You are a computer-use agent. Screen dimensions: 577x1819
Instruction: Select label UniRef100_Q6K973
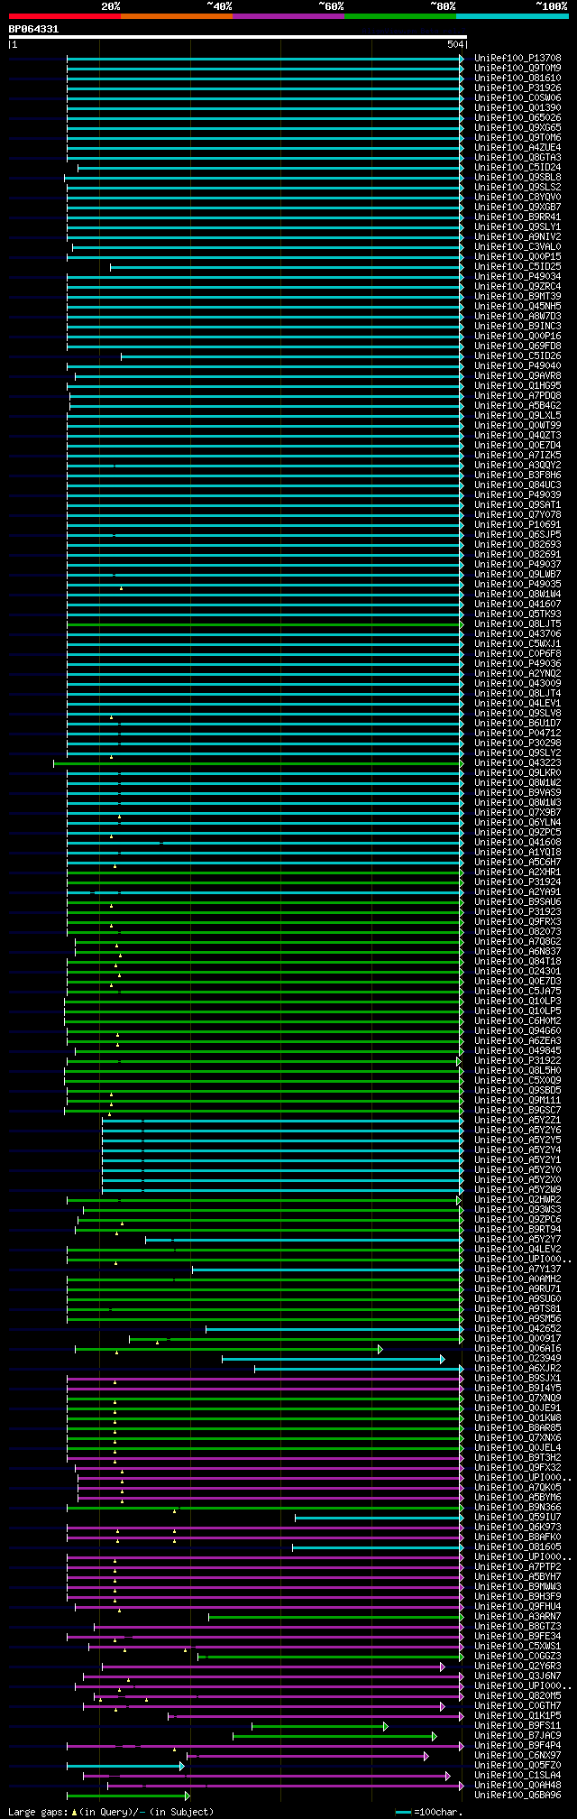point(517,1528)
